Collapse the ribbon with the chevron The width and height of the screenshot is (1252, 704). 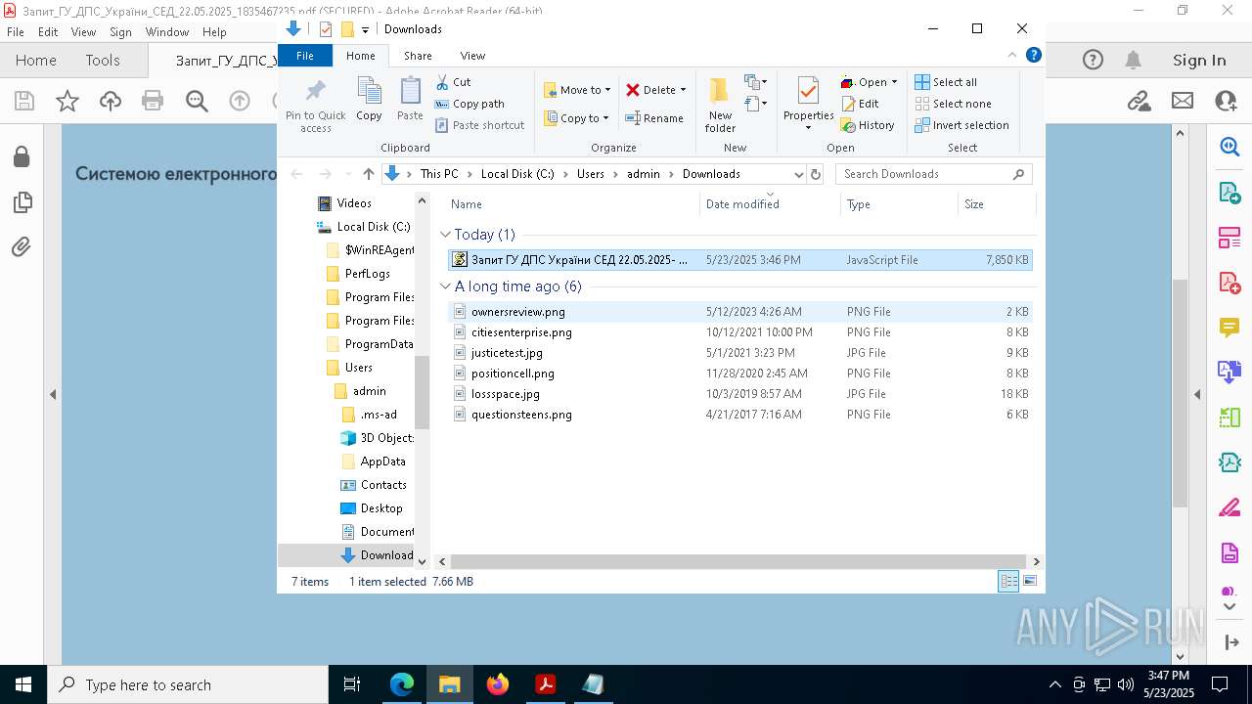coord(1012,56)
